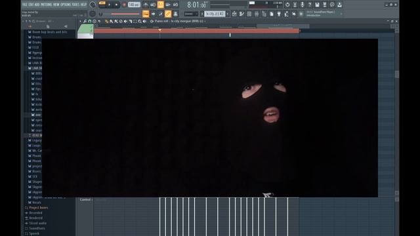Screen dimensions: 420x236
Task: Click the transport stop button
Action: (x=116, y=5)
